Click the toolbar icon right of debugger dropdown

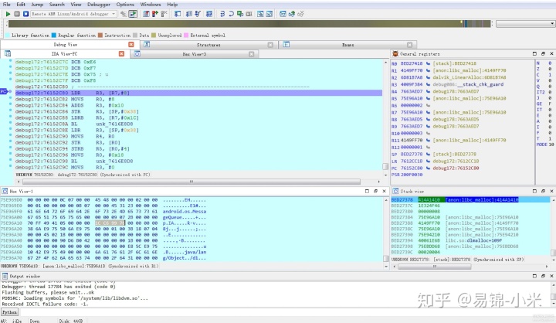[x=124, y=14]
